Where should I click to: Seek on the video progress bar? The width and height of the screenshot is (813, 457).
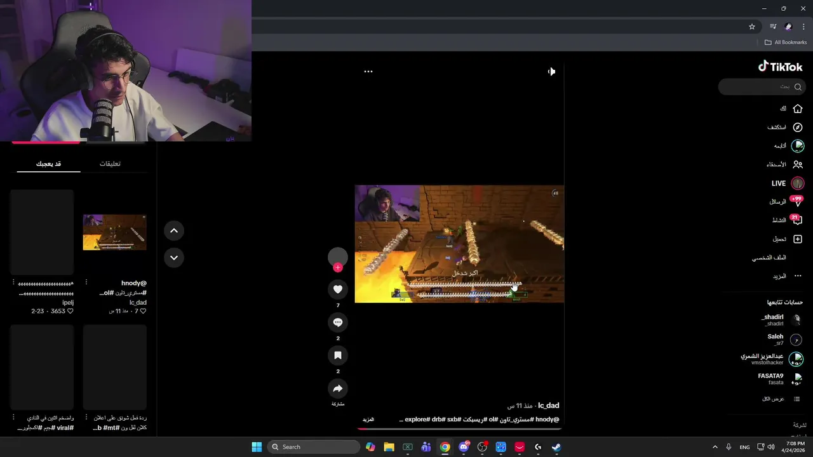tap(459, 429)
